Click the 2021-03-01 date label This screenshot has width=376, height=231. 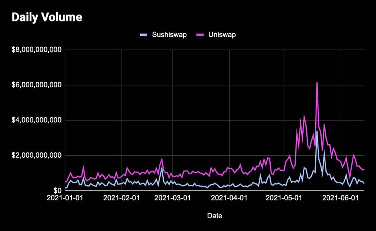(x=172, y=198)
